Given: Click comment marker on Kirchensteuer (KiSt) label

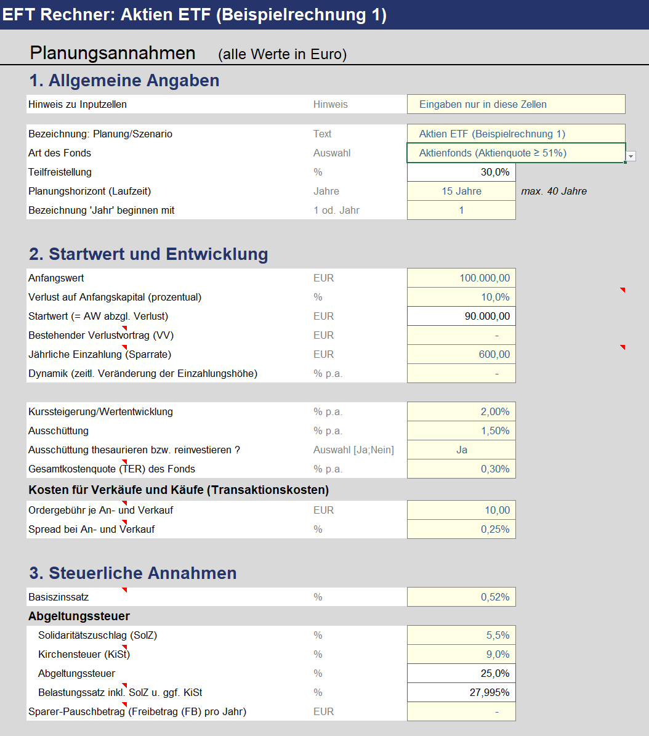Looking at the screenshot, I should pos(124,647).
